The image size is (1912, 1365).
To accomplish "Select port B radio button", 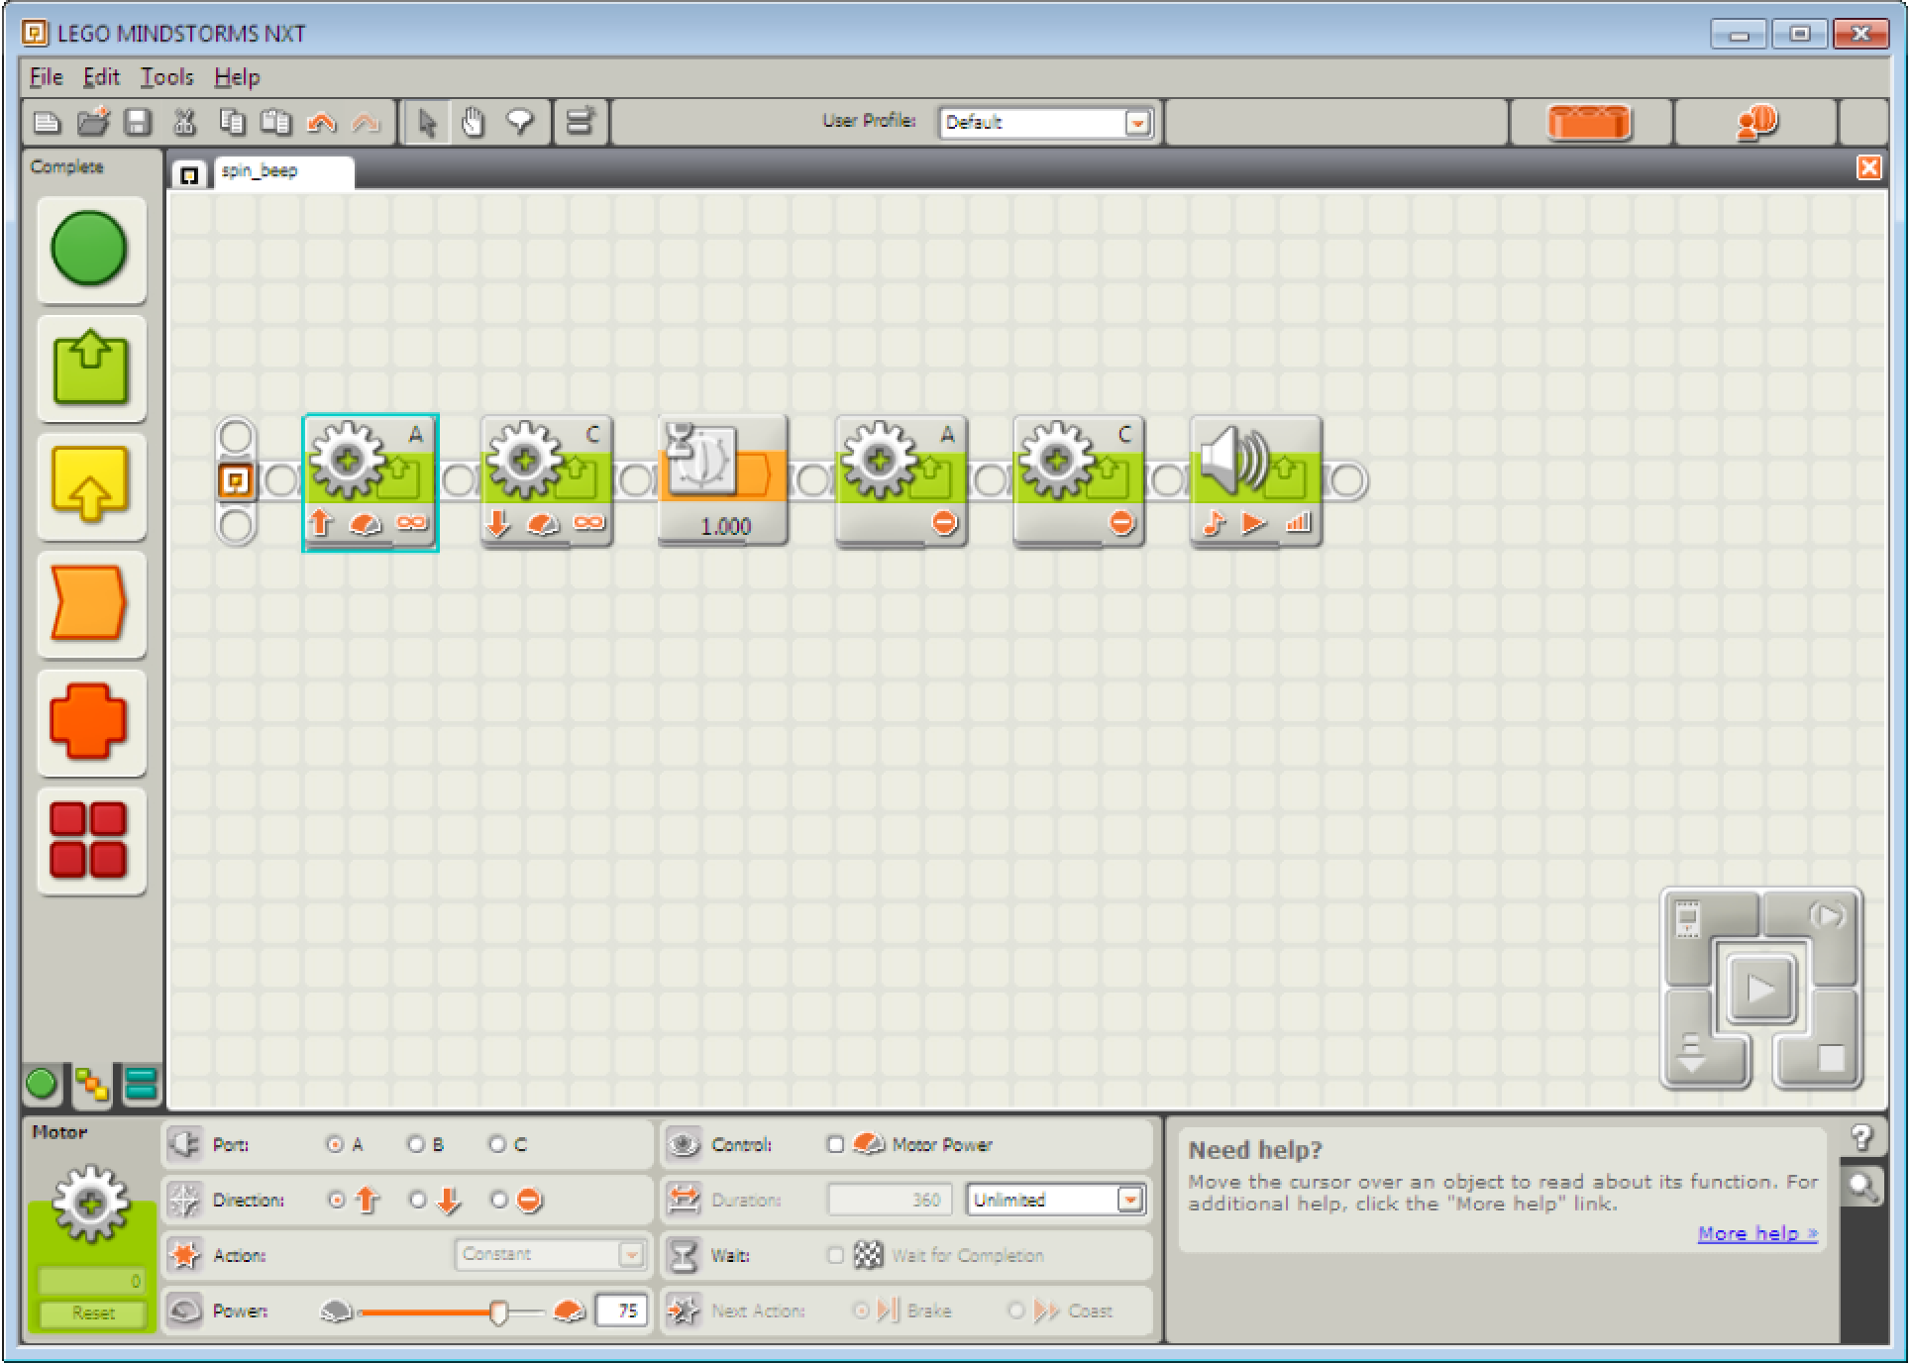I will 416,1145.
